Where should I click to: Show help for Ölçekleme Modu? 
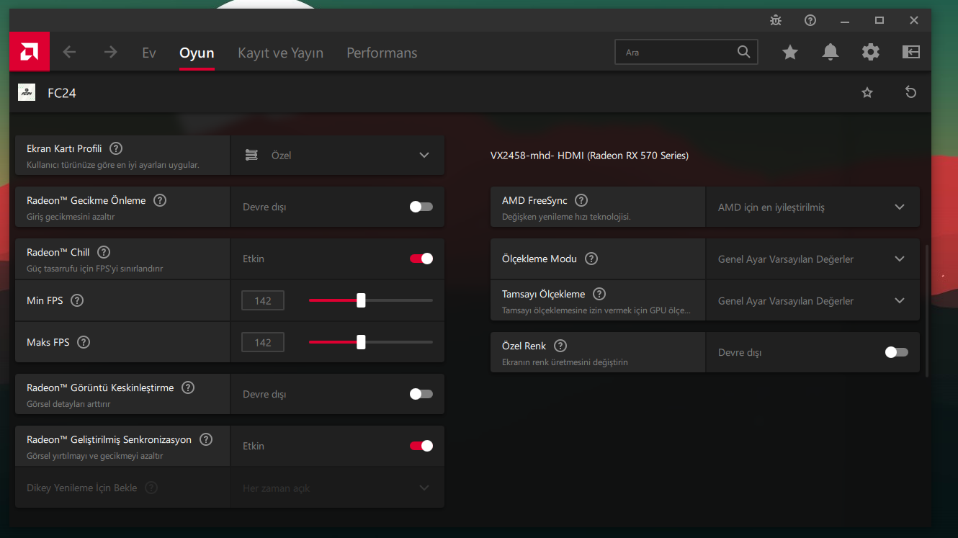591,259
